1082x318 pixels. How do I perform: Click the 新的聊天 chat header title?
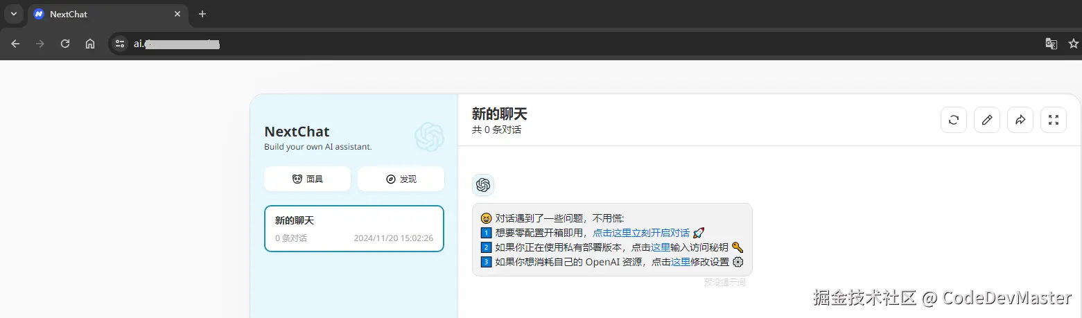pos(500,114)
